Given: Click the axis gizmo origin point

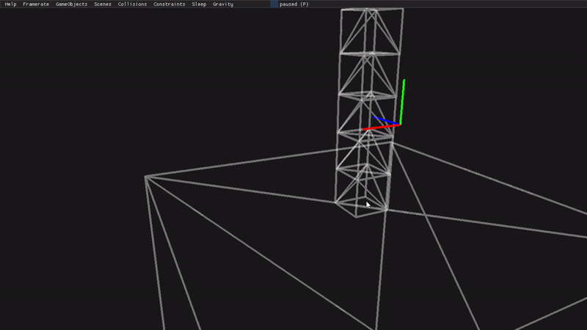Looking at the screenshot, I should click(400, 124).
